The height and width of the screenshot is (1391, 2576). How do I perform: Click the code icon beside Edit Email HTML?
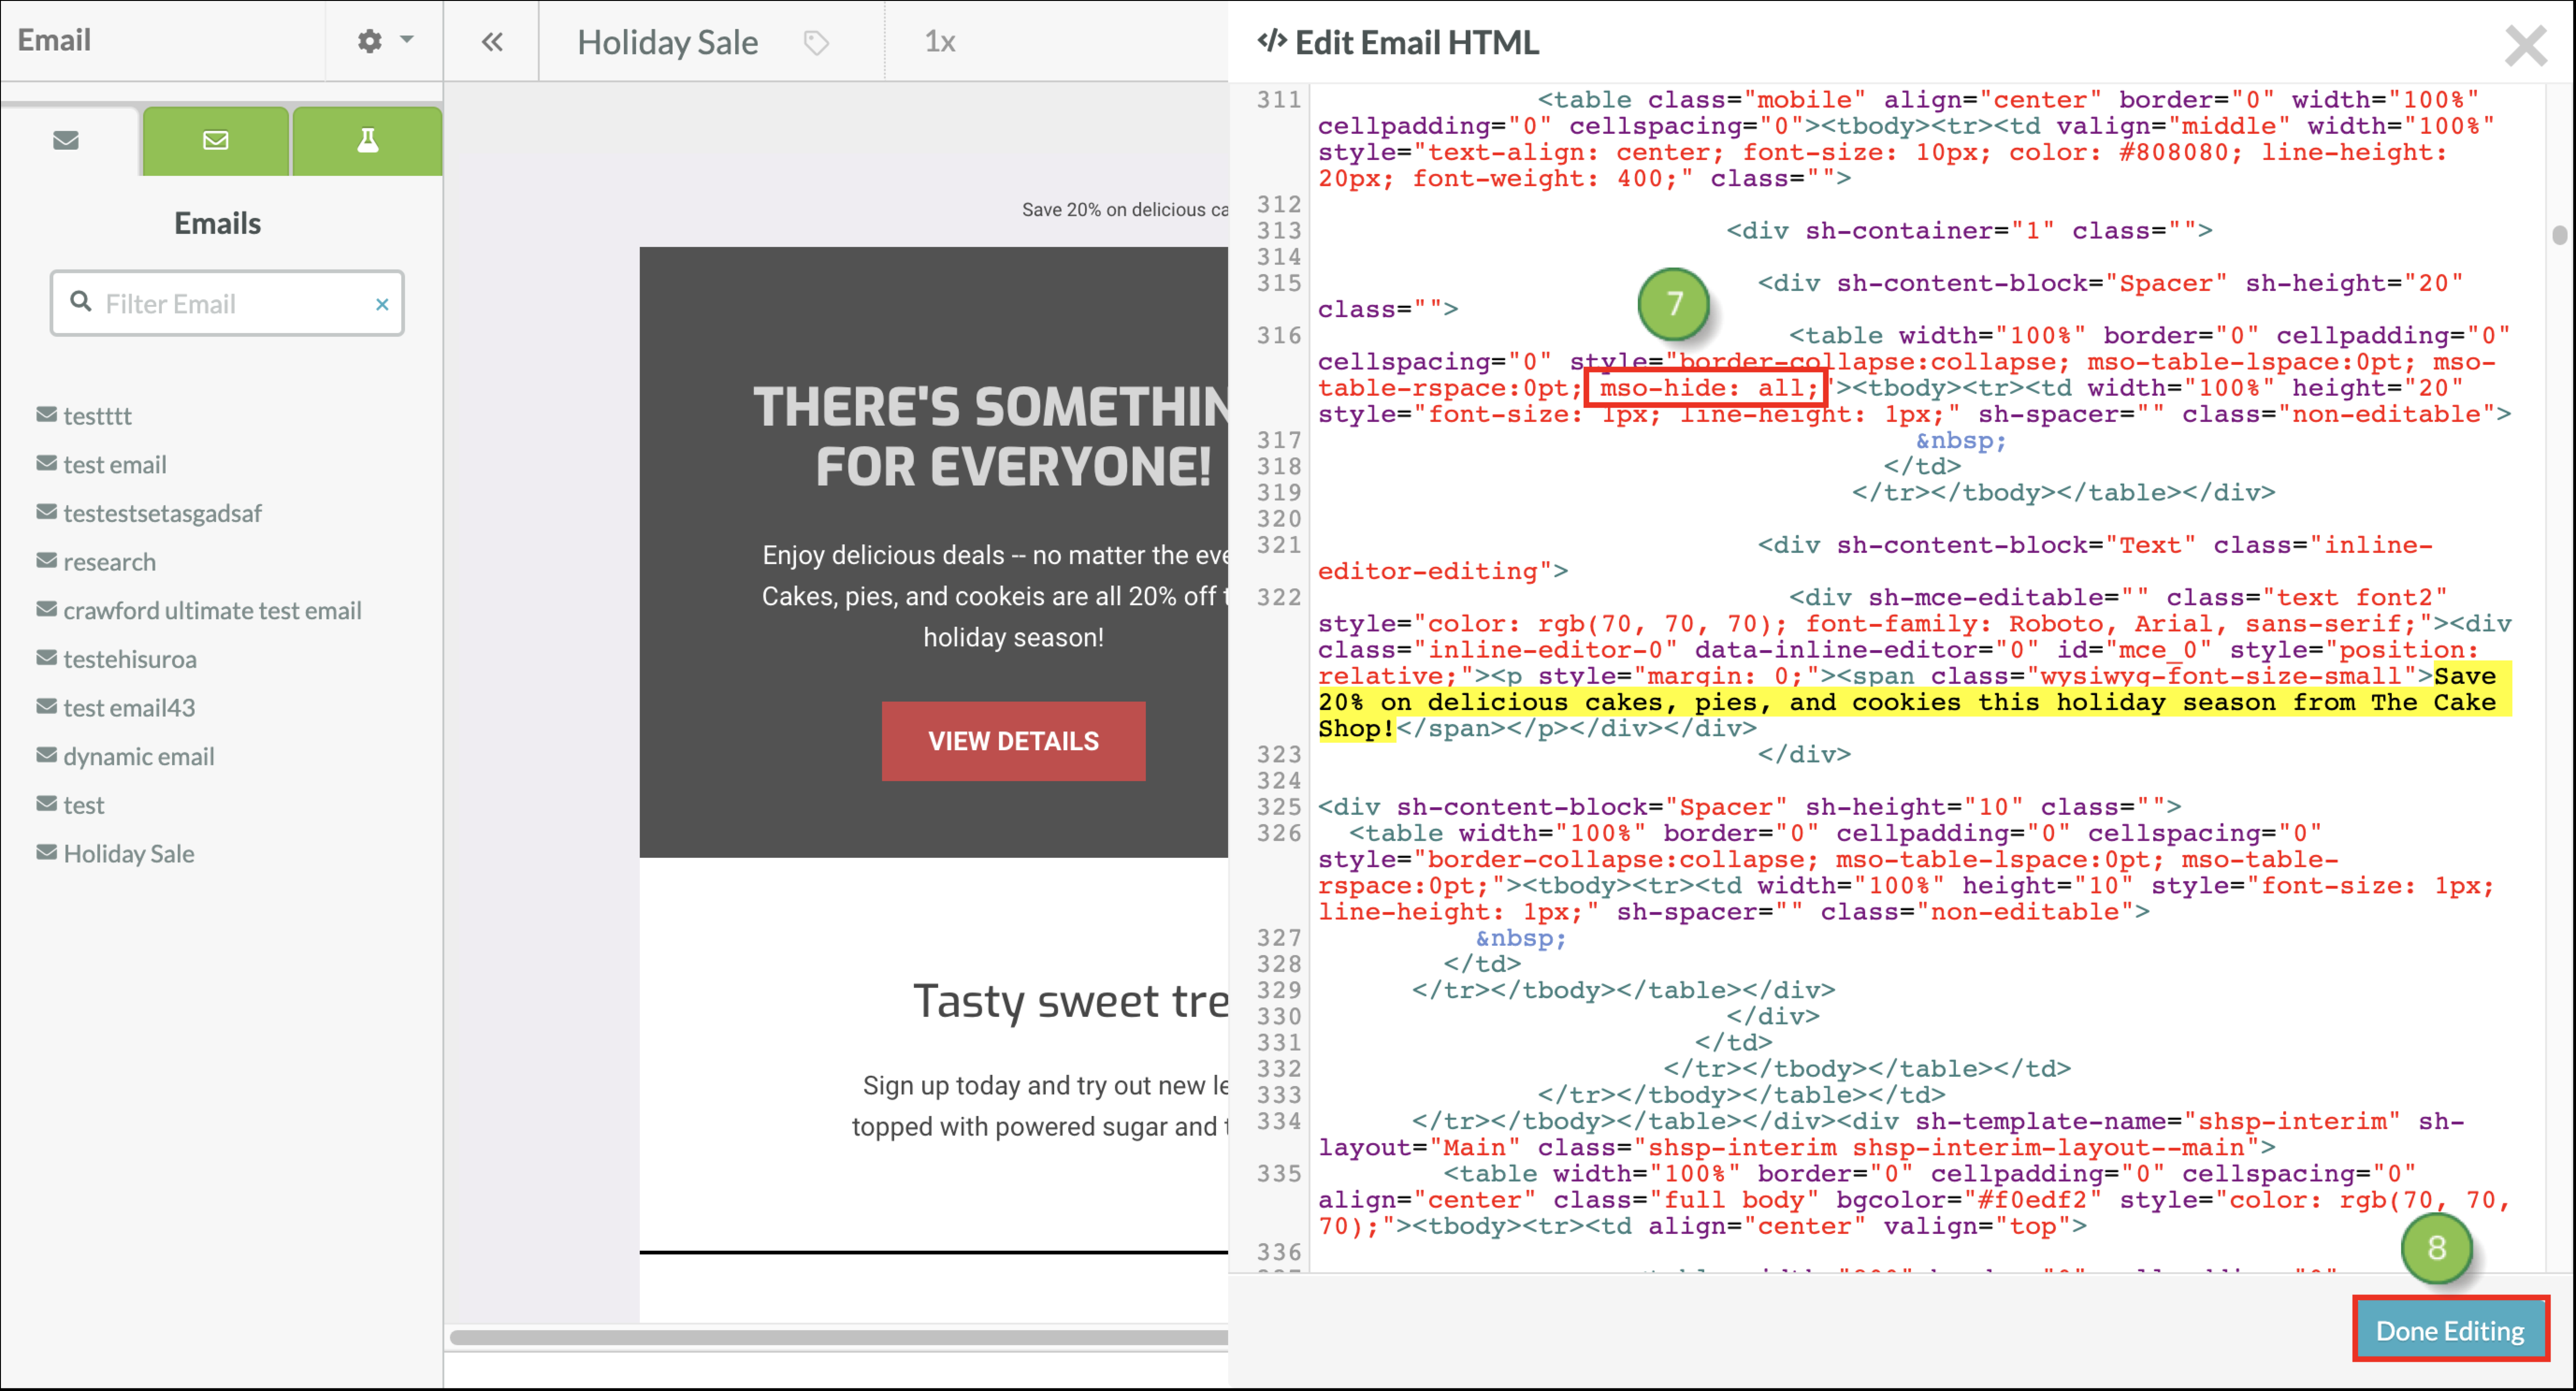(1272, 41)
